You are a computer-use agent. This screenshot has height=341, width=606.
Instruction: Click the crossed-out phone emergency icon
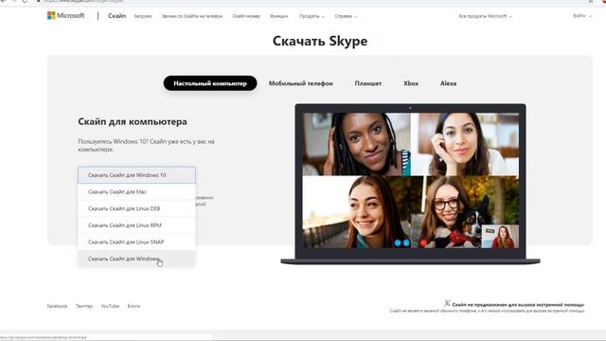click(x=447, y=303)
